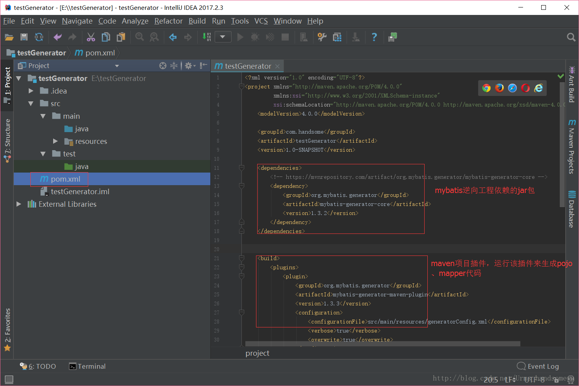The height and width of the screenshot is (386, 579).
Task: Click the Cut scissors icon
Action: coord(91,37)
